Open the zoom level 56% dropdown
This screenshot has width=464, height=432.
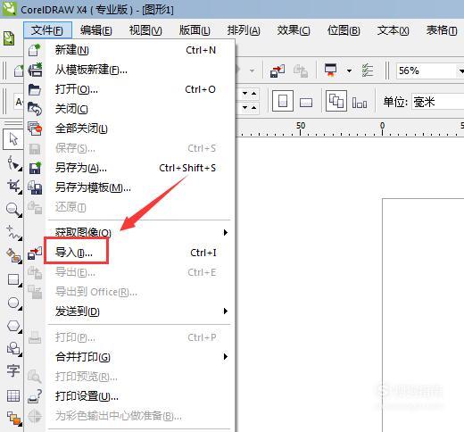click(460, 71)
